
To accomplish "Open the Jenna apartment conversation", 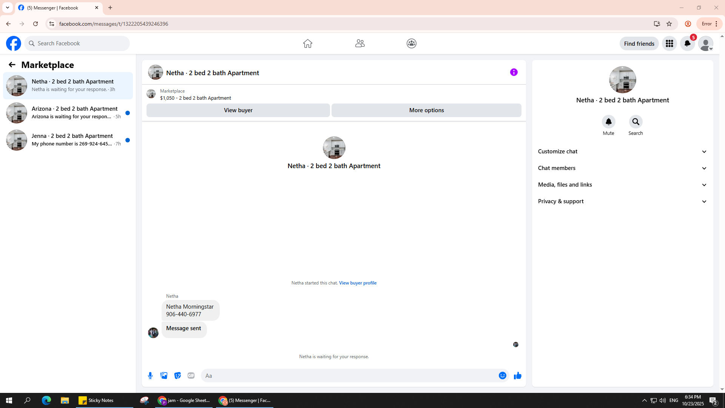I will (x=68, y=140).
